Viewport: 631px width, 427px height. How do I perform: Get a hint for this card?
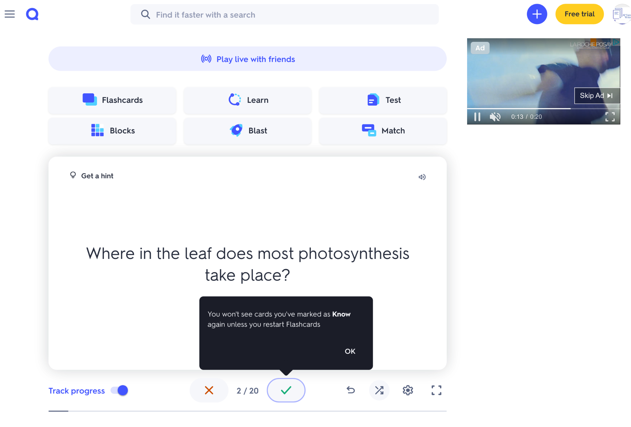tap(92, 176)
